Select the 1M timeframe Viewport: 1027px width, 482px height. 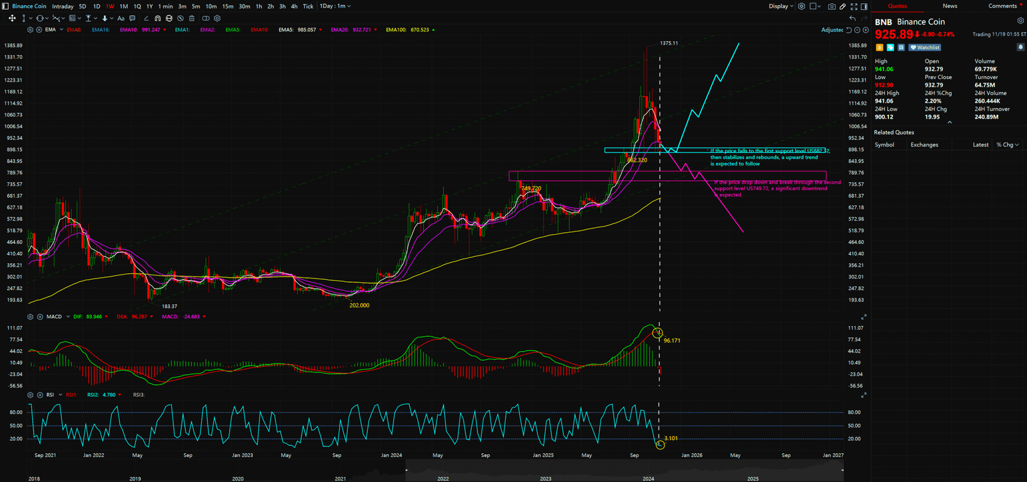click(123, 6)
